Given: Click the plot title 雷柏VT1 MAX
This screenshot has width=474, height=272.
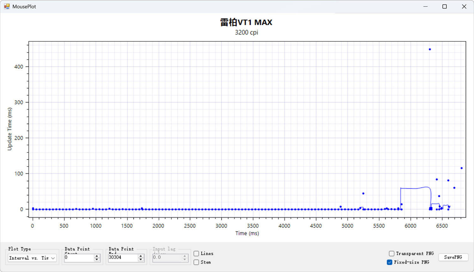Looking at the screenshot, I should tap(246, 22).
